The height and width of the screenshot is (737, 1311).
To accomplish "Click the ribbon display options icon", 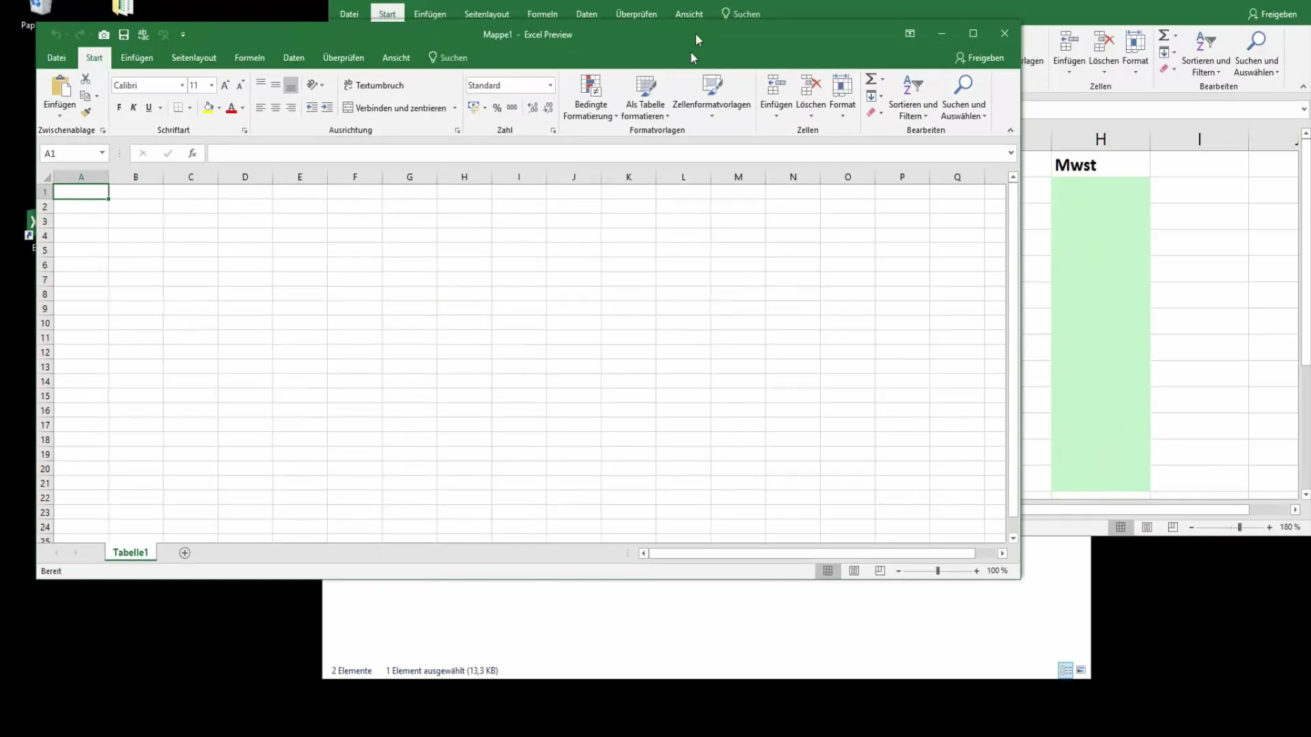I will coord(910,33).
